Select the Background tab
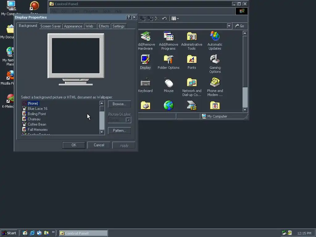Viewport: 316px width, 237px height. click(28, 26)
